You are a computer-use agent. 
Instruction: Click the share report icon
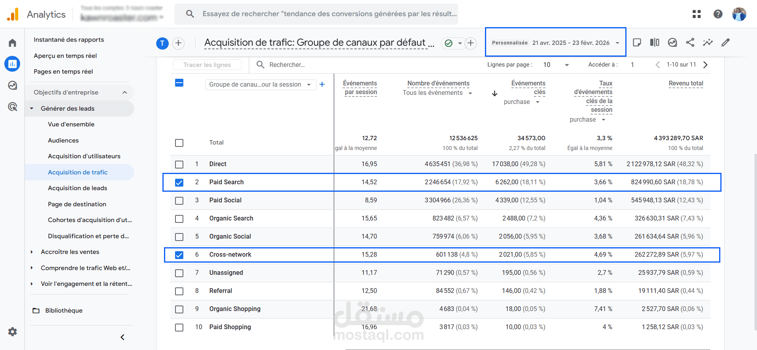coord(690,43)
